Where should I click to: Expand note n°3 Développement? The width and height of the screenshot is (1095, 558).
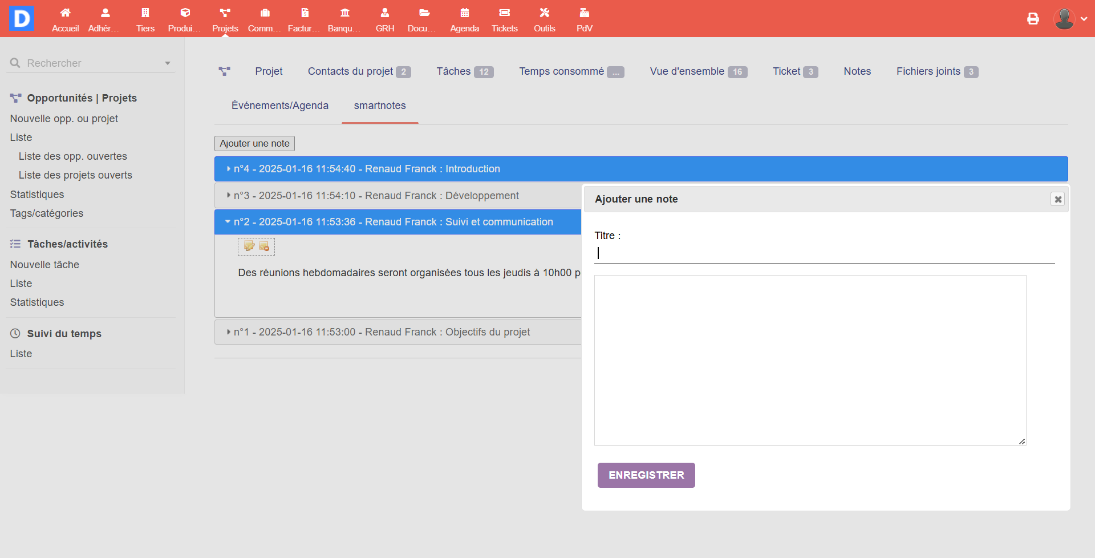(376, 196)
